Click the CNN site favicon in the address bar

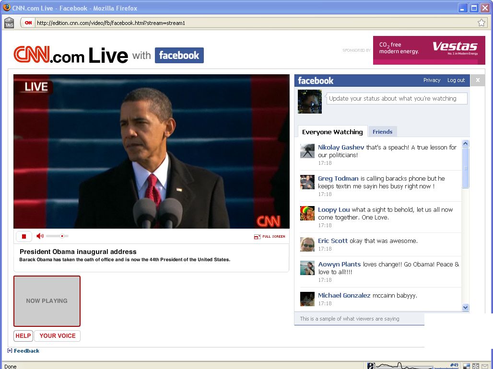pyautogui.click(x=28, y=23)
